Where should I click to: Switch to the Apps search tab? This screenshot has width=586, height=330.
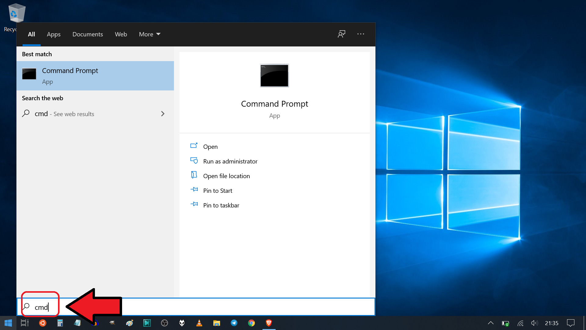coord(54,34)
